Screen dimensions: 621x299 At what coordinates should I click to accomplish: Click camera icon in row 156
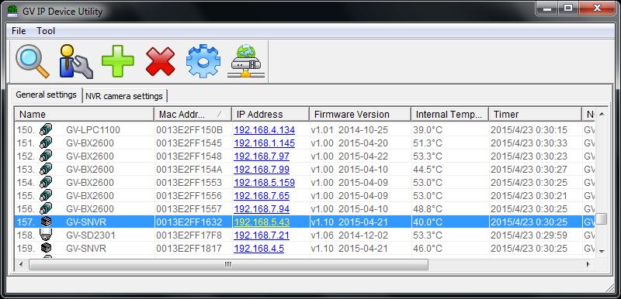click(x=46, y=208)
